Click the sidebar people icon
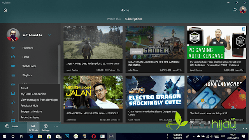 point(13,103)
